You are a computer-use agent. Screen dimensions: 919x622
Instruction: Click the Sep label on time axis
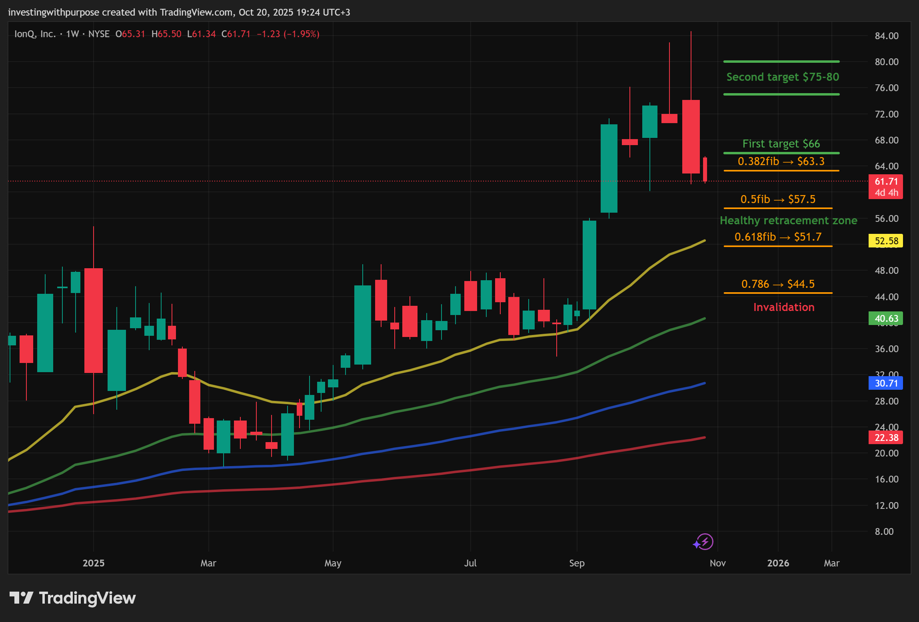coord(576,563)
